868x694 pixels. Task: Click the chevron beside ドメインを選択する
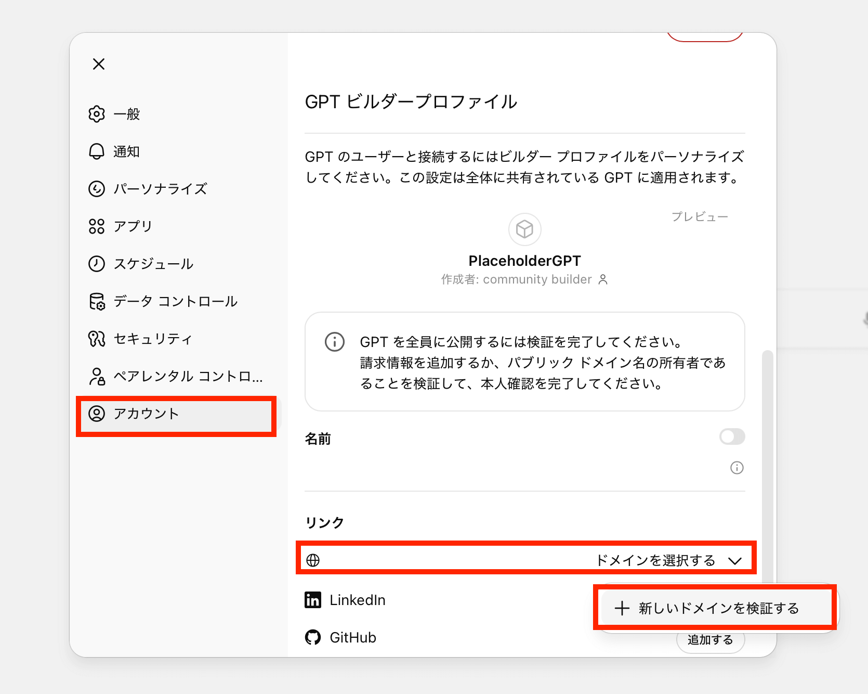click(x=734, y=561)
